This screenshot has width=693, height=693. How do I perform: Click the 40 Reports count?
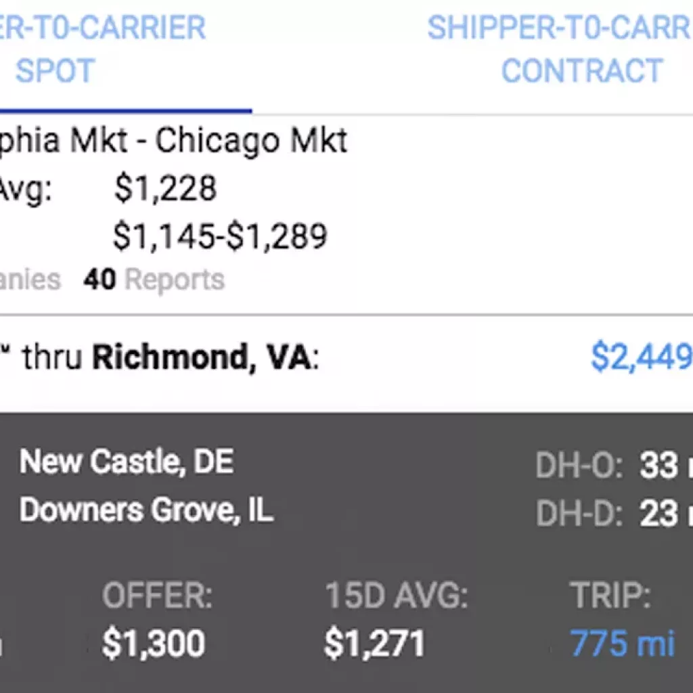[x=154, y=280]
